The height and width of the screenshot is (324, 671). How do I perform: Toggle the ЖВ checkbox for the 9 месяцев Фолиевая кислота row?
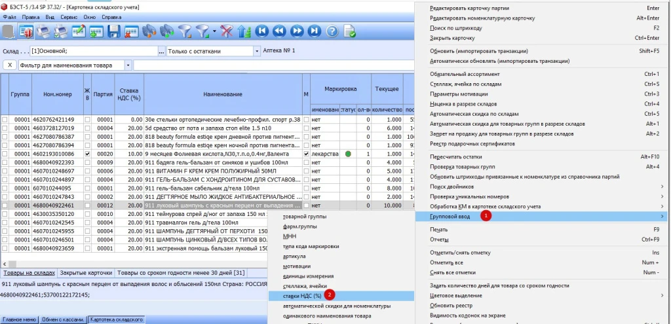coord(87,154)
